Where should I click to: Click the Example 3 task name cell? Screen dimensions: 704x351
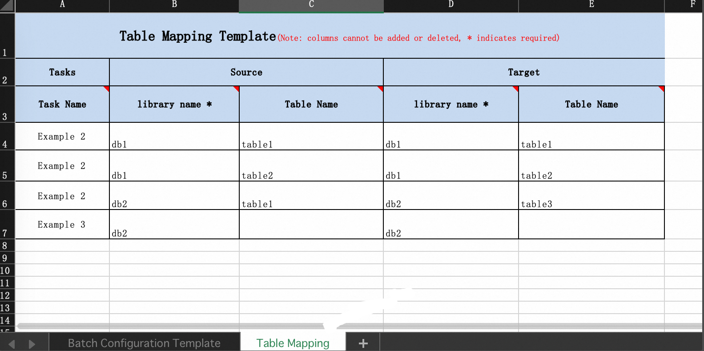click(x=62, y=225)
